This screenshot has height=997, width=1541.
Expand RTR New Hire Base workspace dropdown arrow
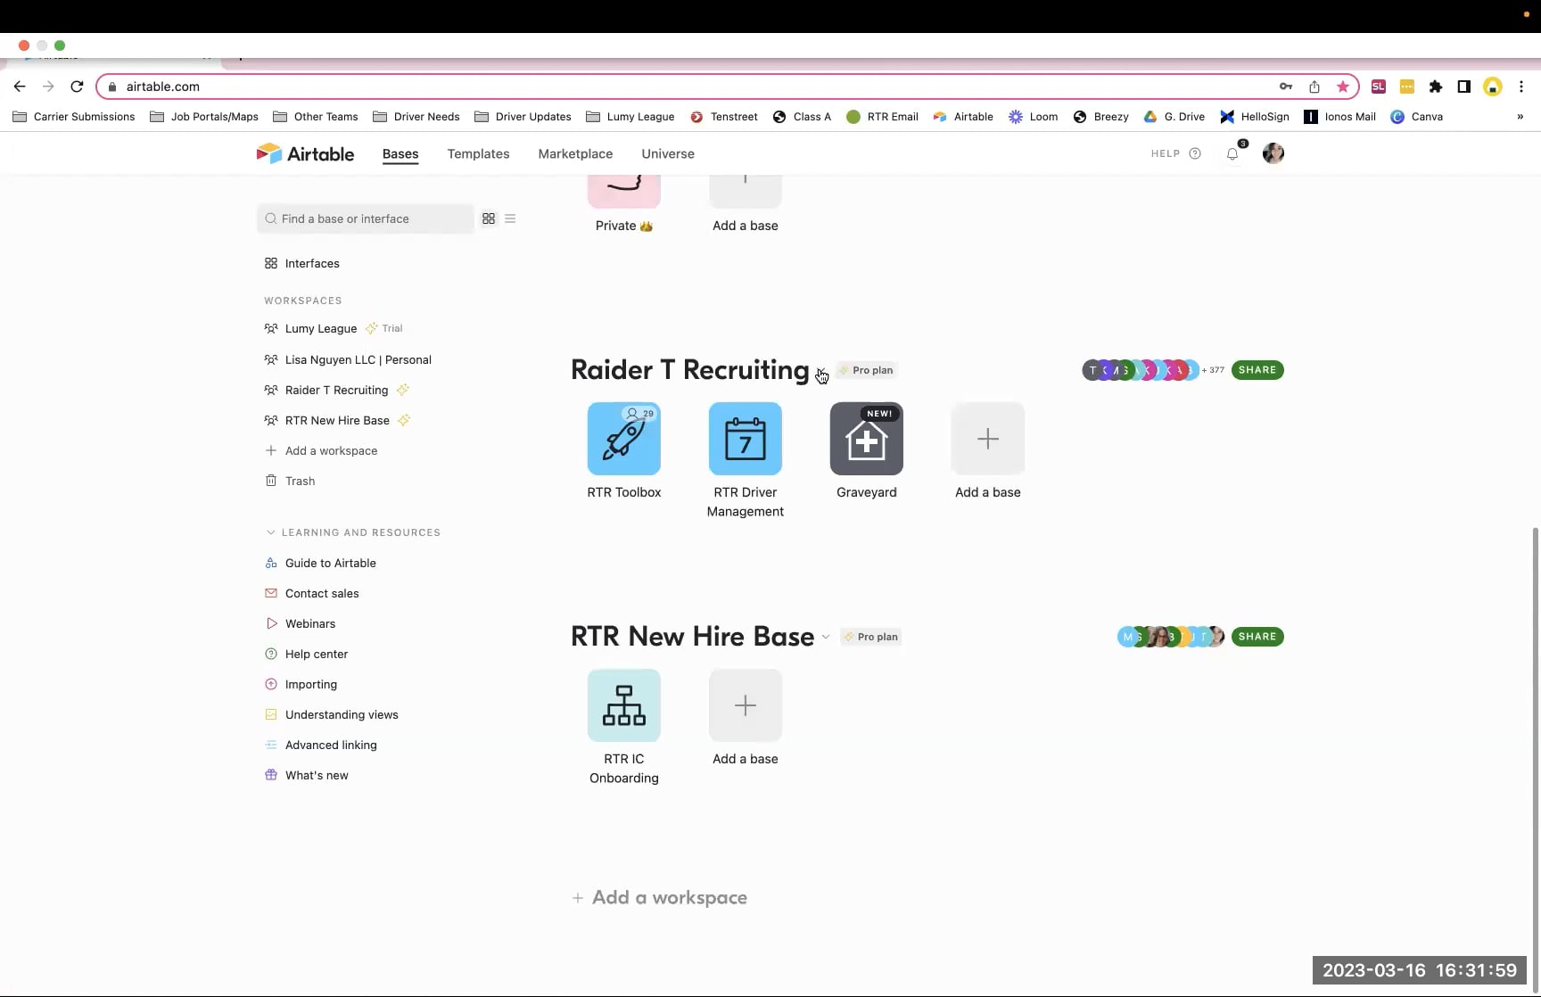pos(826,637)
